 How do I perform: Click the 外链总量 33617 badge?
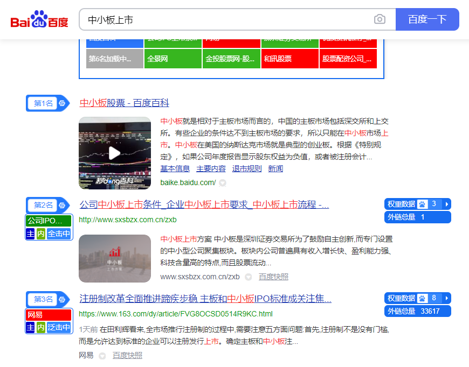[x=418, y=311]
